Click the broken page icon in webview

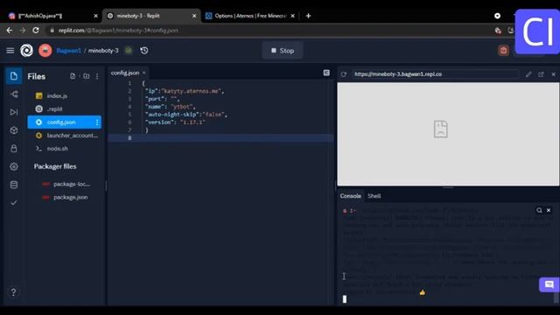441,129
